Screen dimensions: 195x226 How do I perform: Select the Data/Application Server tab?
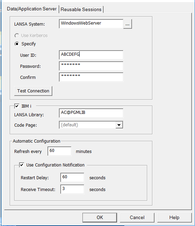(x=32, y=9)
